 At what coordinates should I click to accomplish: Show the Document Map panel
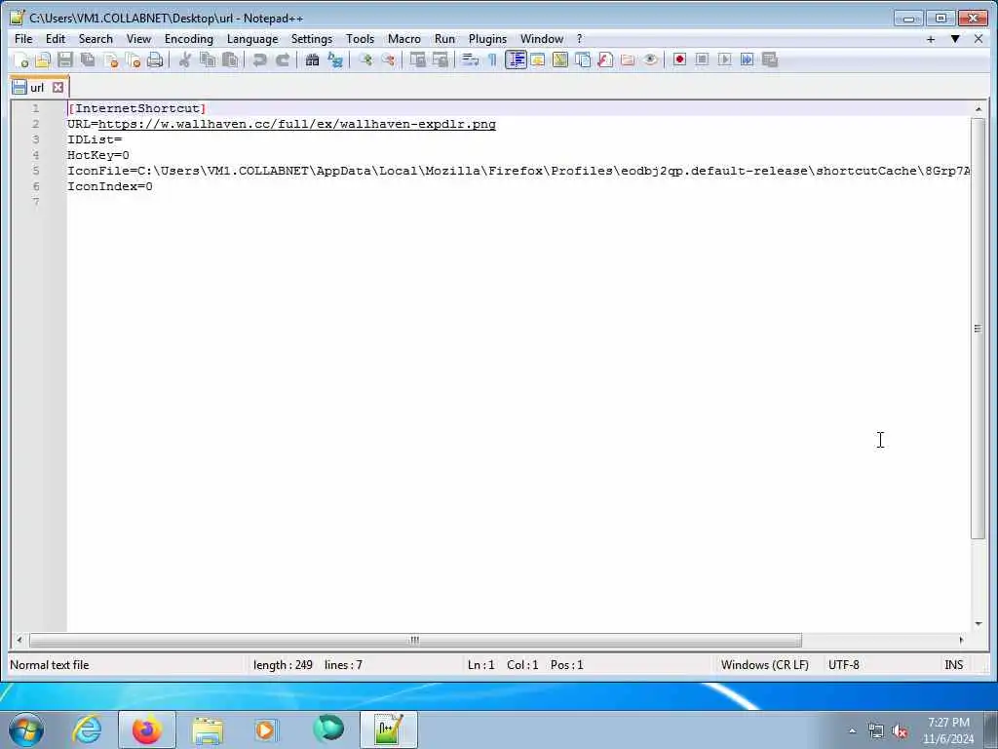coord(560,59)
